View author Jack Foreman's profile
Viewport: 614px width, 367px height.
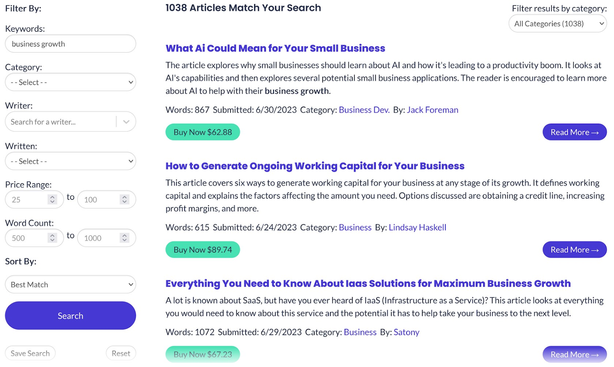click(x=432, y=110)
